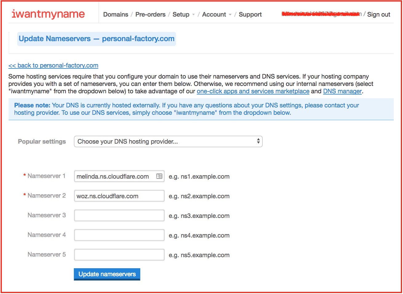The height and width of the screenshot is (294, 403).
Task: Focus the Nameserver 1 input field
Action: point(119,176)
